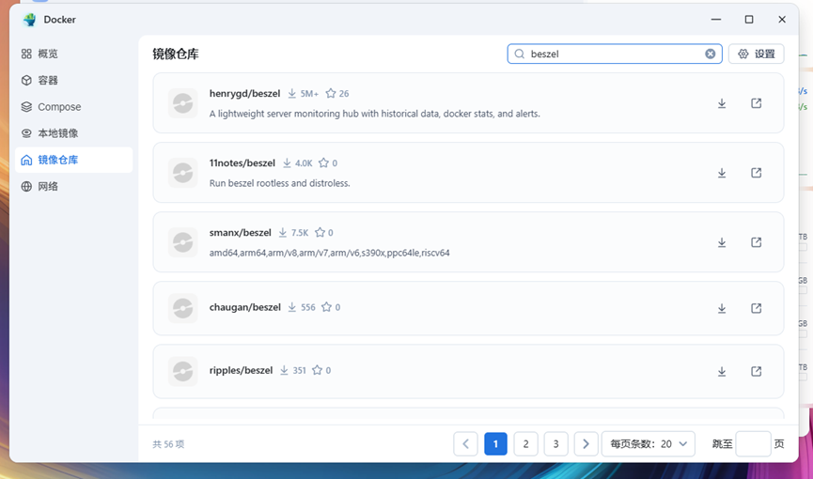This screenshot has height=479, width=813.
Task: Click download count icon of henrygd/beszel
Action: click(292, 93)
